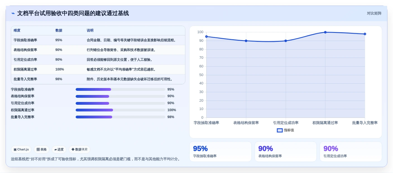The image size is (393, 173).
Task: Click the 表格结构保留率 x-axis label
Action: click(246, 123)
